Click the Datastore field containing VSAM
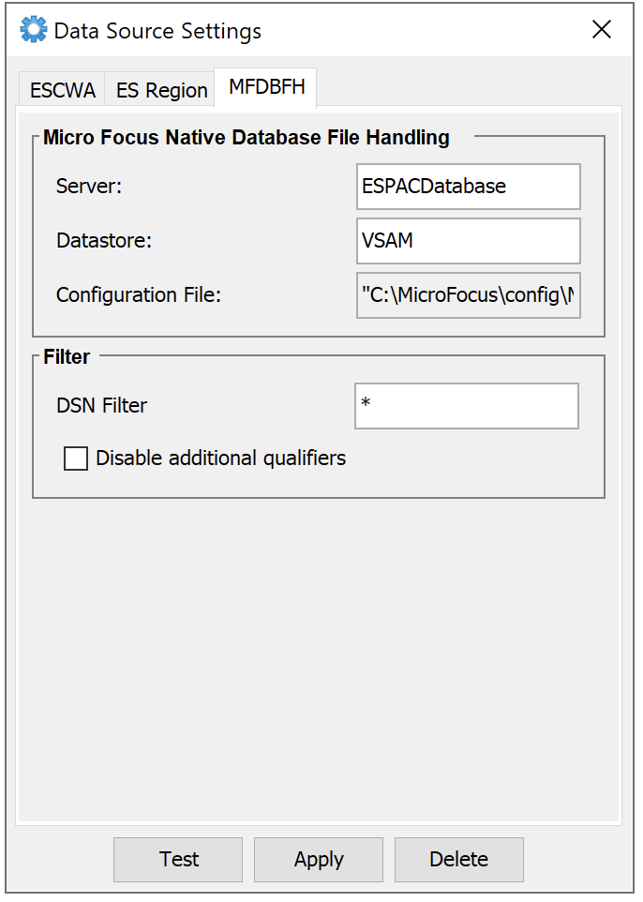This screenshot has width=643, height=902. (468, 241)
